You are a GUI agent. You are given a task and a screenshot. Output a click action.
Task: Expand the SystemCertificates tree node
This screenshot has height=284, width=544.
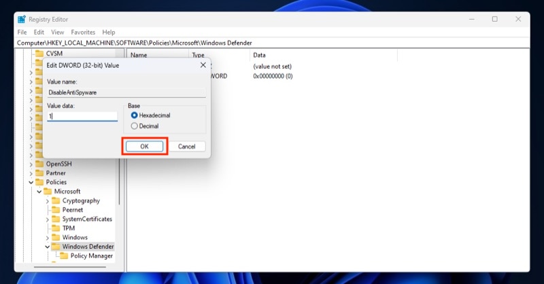click(x=47, y=219)
